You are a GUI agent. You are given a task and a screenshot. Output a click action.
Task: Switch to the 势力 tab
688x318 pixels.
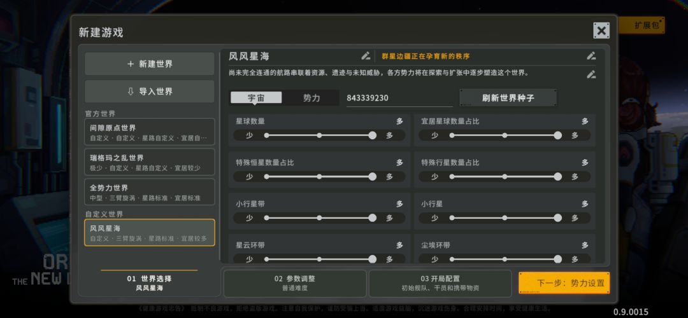click(x=312, y=98)
